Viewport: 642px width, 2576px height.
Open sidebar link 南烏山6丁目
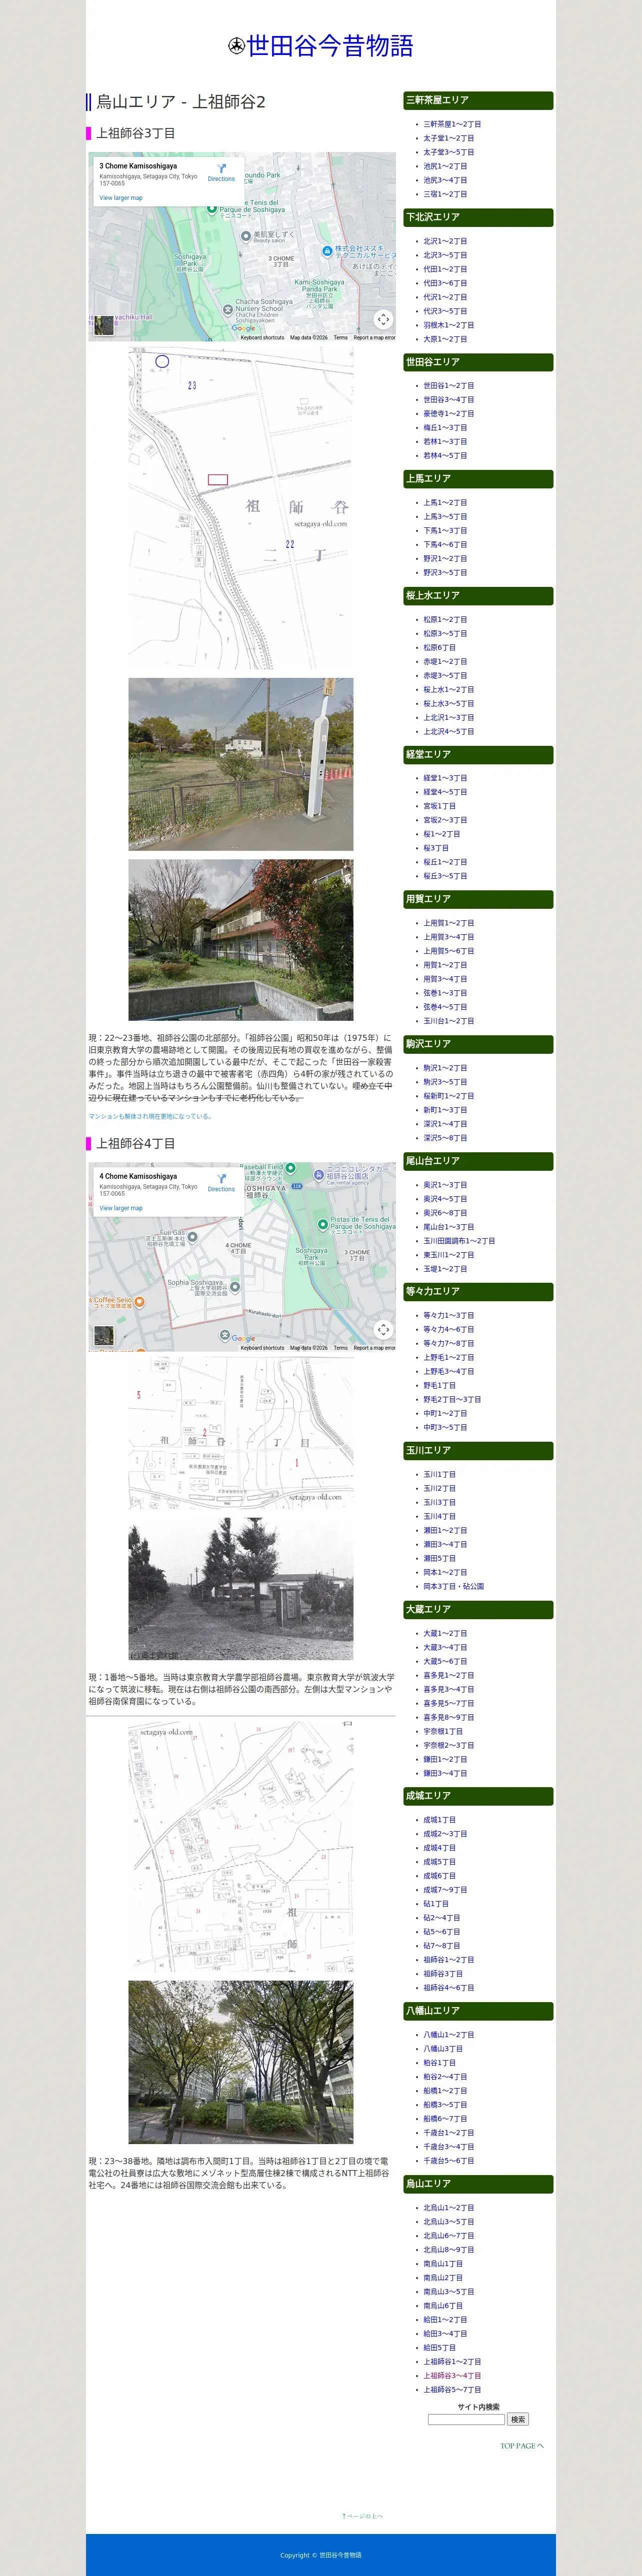pyautogui.click(x=443, y=2306)
